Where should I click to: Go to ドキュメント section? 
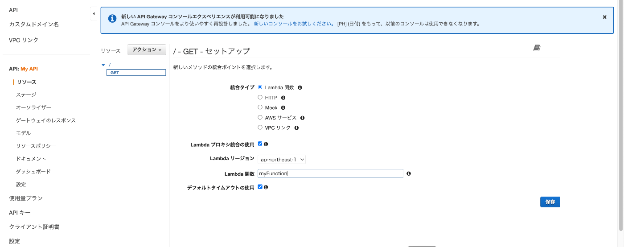(31, 159)
